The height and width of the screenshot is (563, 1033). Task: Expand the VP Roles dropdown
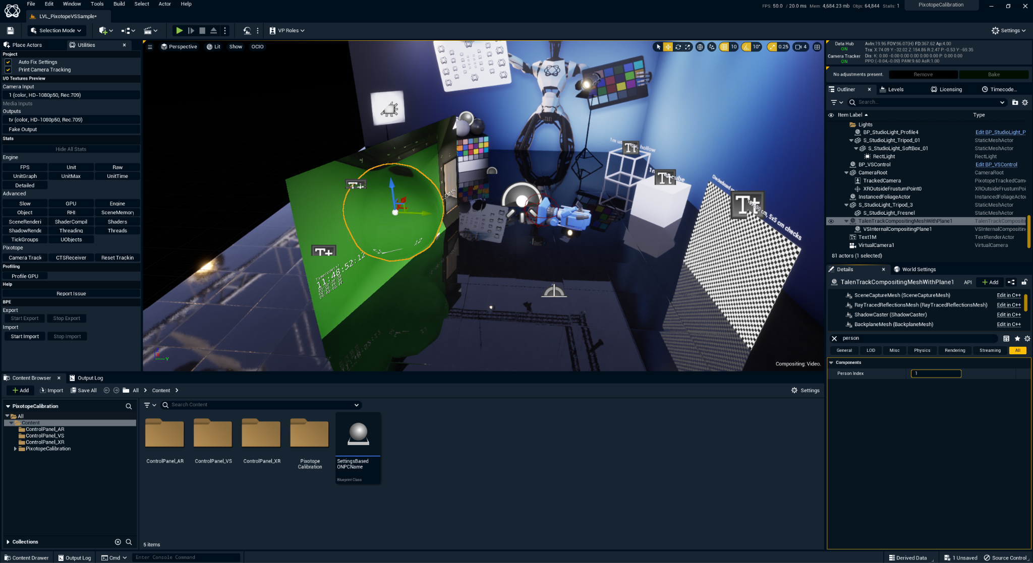pyautogui.click(x=287, y=31)
